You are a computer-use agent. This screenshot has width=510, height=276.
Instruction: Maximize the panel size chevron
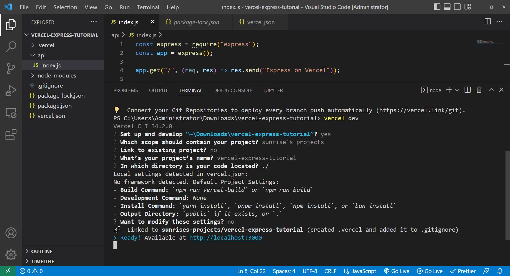coord(491,90)
